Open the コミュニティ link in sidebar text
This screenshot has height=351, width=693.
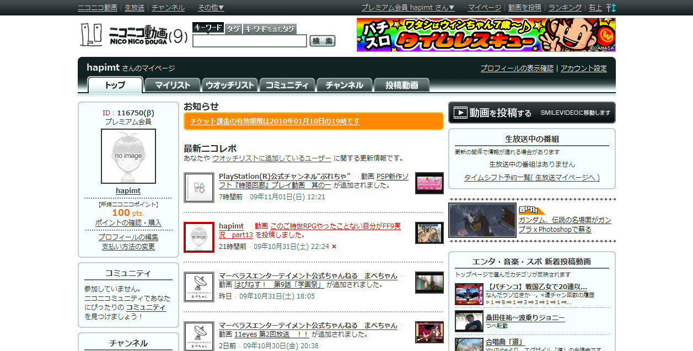coord(146,307)
